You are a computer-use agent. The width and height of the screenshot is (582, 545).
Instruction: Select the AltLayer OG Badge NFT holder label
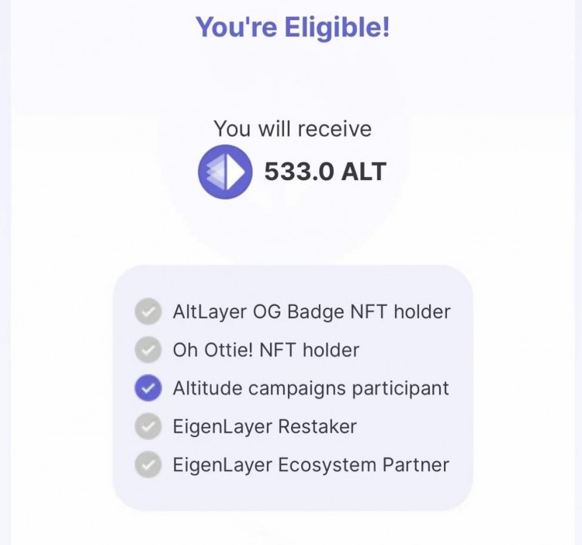311,312
